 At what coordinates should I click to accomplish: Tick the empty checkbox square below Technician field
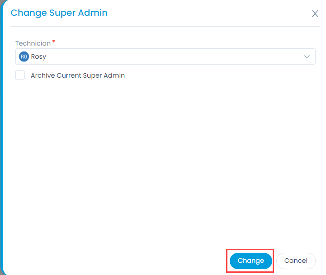[x=20, y=75]
